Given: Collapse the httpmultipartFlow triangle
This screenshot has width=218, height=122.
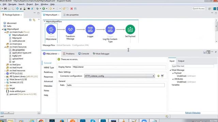Looking at the screenshot, I should 44,21.
